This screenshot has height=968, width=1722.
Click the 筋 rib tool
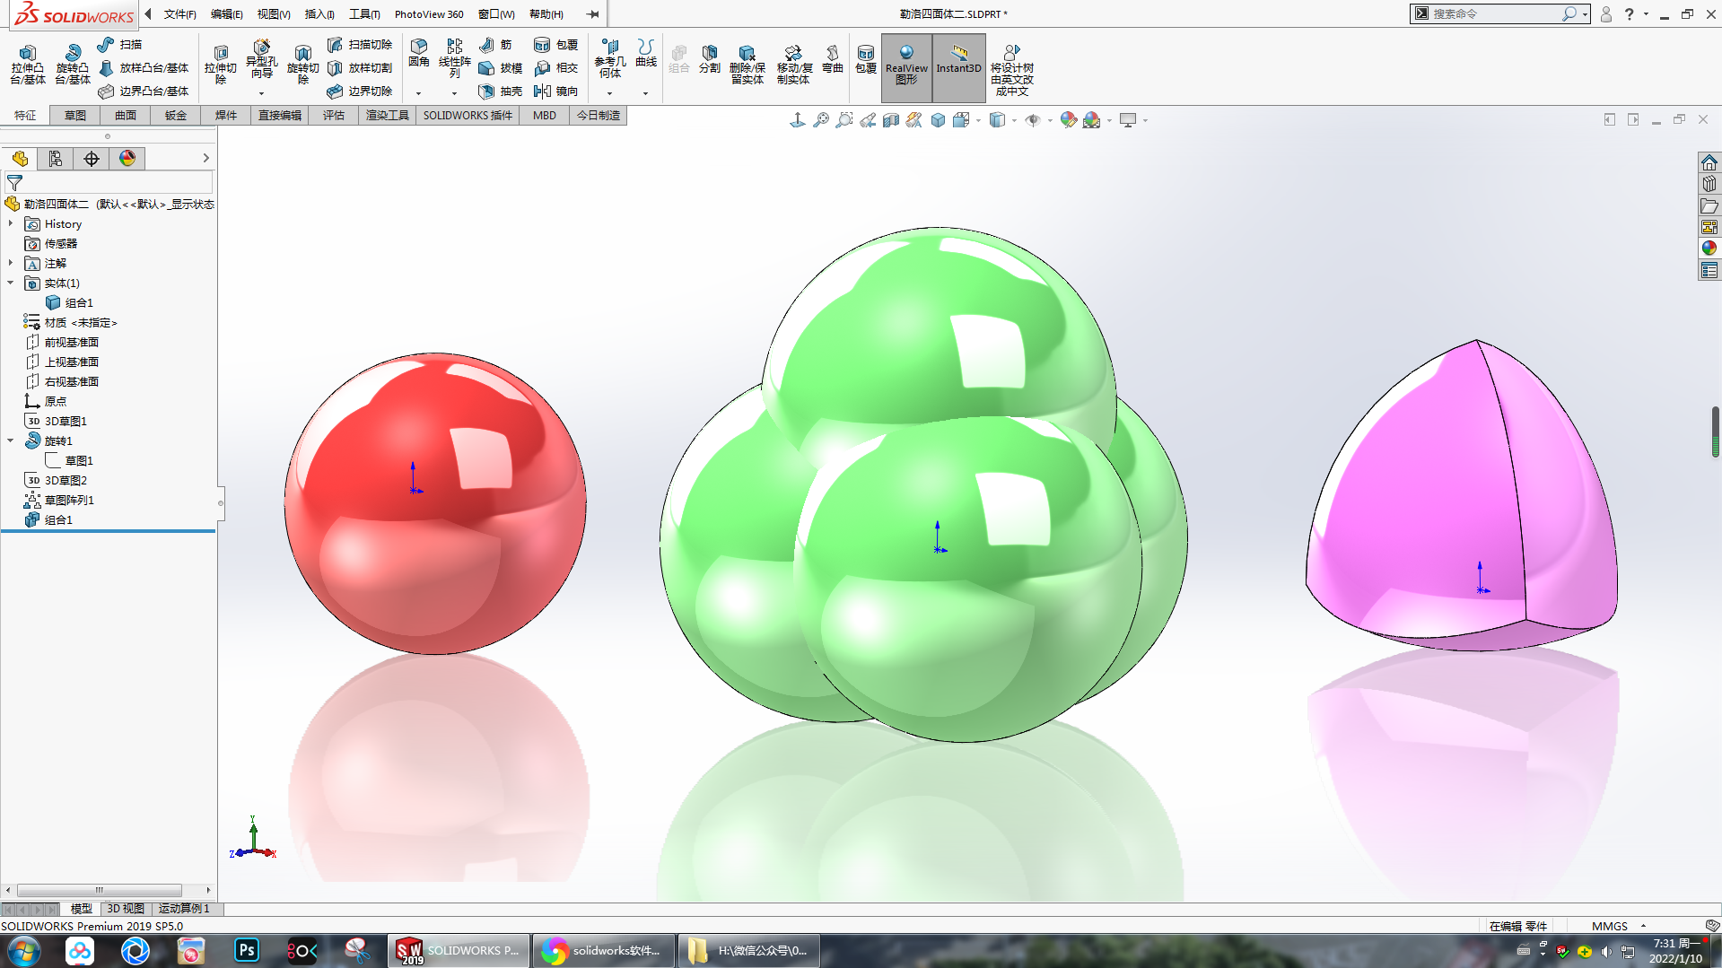(x=495, y=44)
